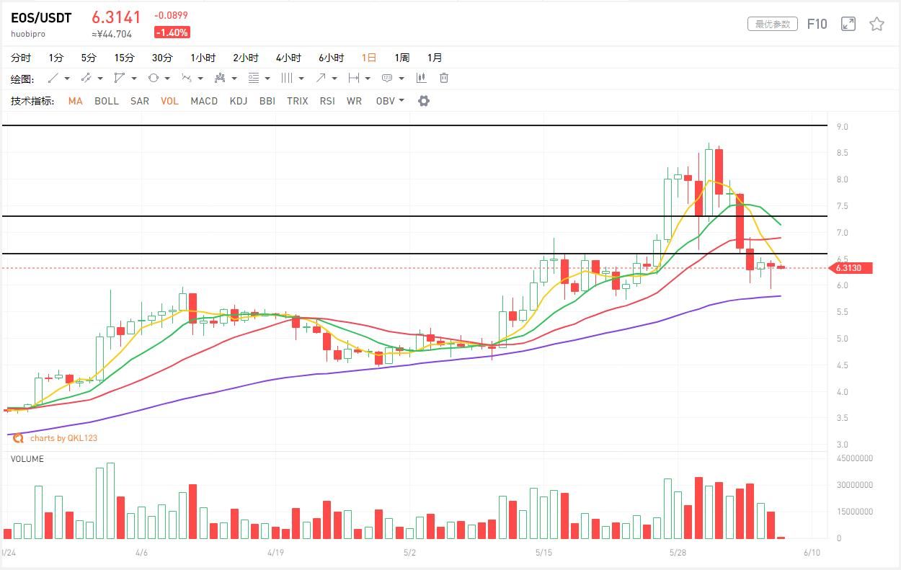Select the 1日 daily timeframe

[x=369, y=58]
